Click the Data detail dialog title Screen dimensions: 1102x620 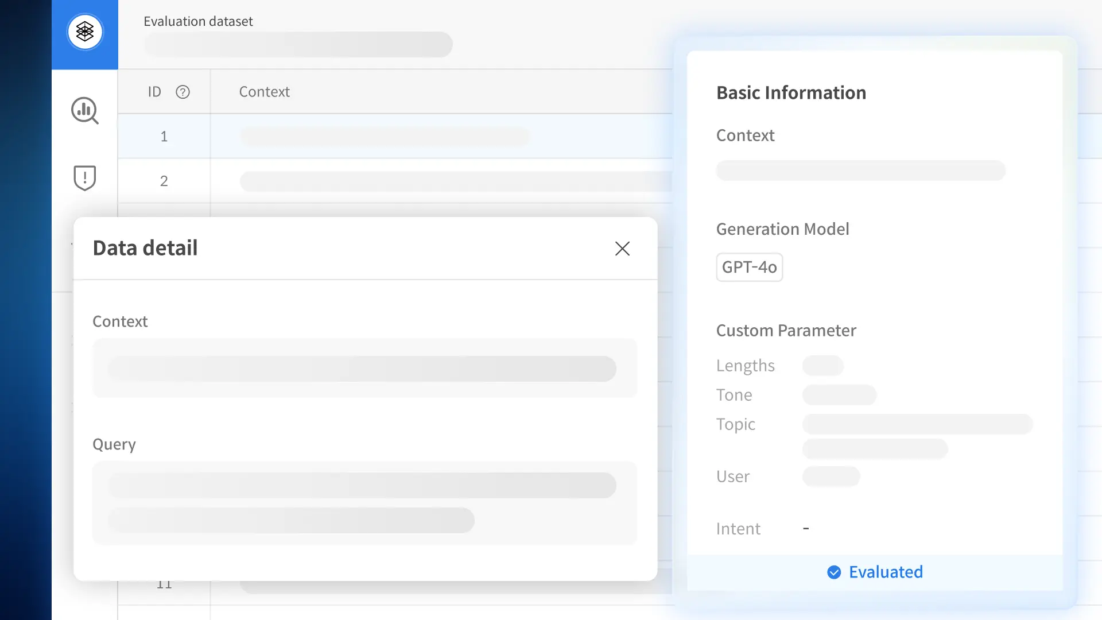click(145, 248)
